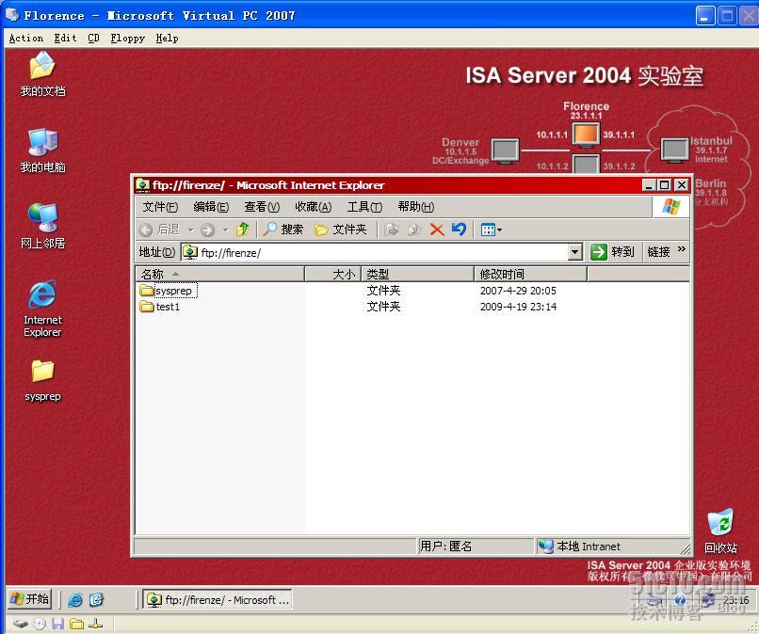This screenshot has height=634, width=759.
Task: Expand the links bar chevron
Action: (x=682, y=249)
